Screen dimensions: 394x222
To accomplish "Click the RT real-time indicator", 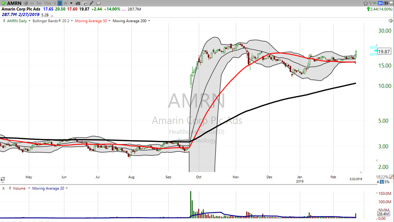I will point(375,3).
